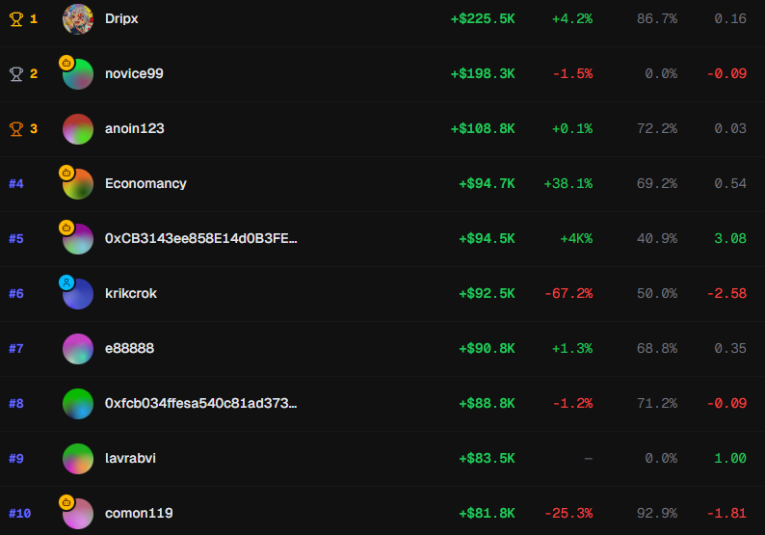Image resolution: width=765 pixels, height=535 pixels.
Task: Select the anoin123 trader name
Action: pos(135,129)
